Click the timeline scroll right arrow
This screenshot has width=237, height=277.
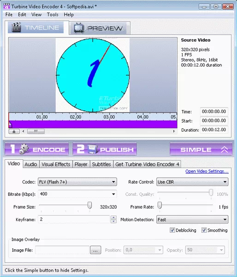click(174, 131)
